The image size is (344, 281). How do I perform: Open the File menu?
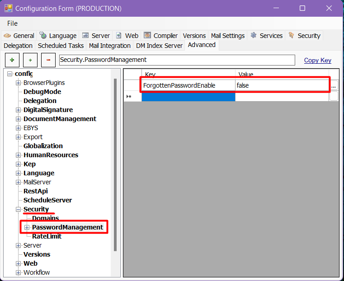coord(12,23)
